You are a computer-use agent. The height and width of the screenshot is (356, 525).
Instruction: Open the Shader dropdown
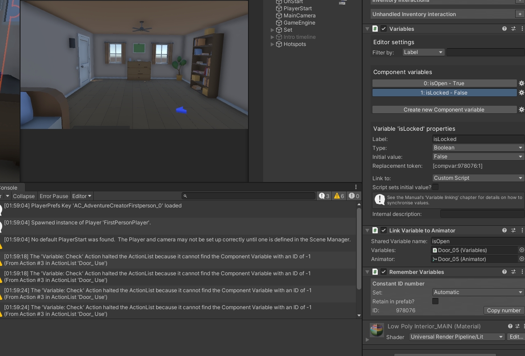click(457, 337)
